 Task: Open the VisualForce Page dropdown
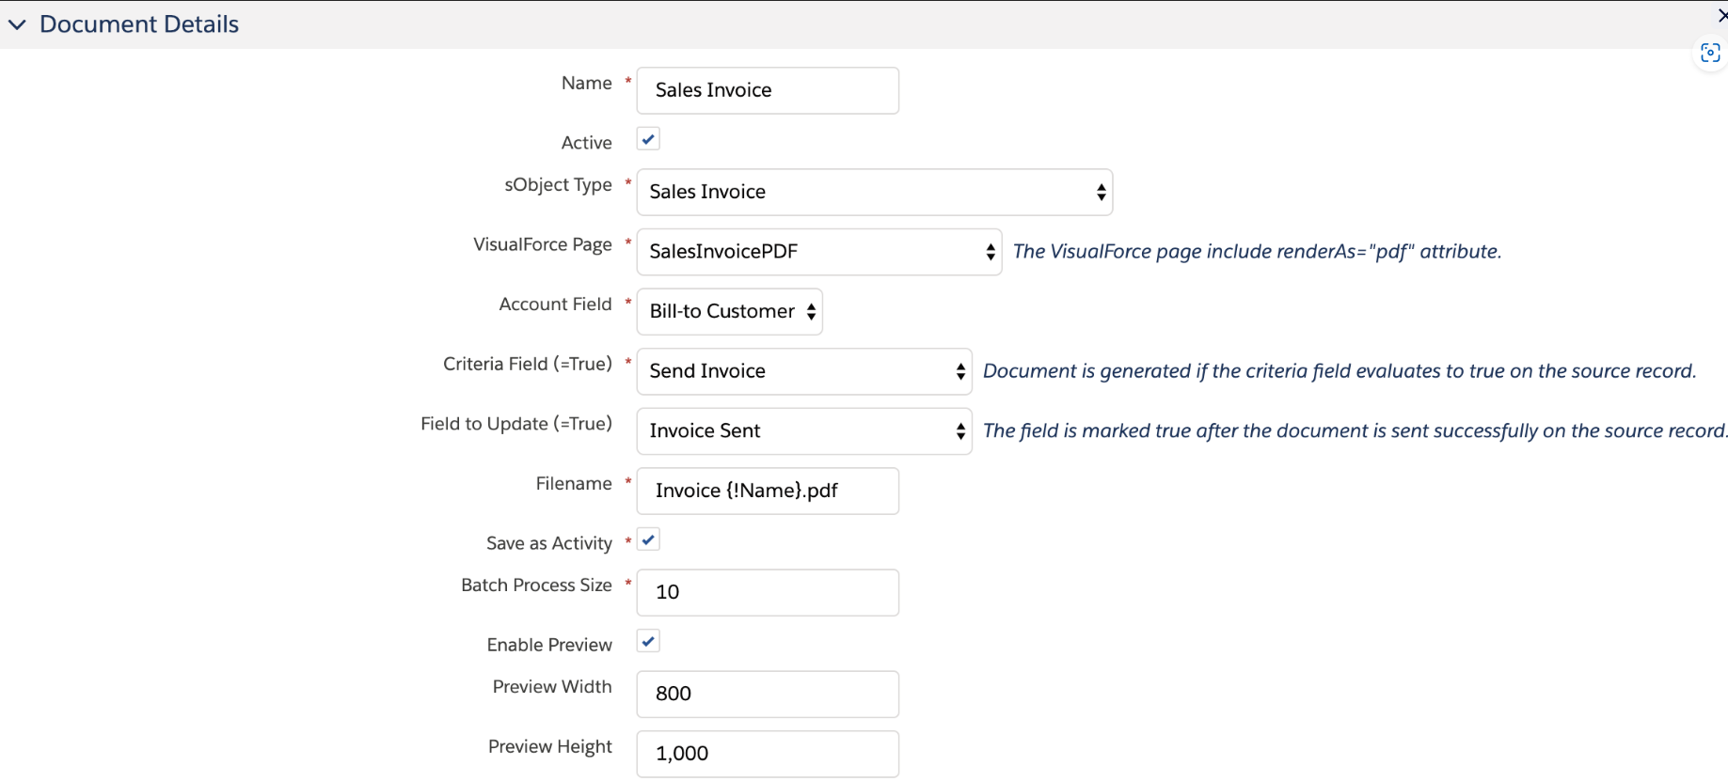tap(819, 252)
